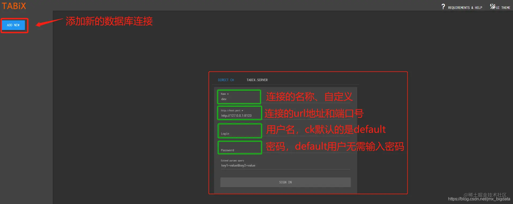The width and height of the screenshot is (513, 204).
Task: Switch to the TABIX.SERVER tab
Action: pyautogui.click(x=257, y=80)
